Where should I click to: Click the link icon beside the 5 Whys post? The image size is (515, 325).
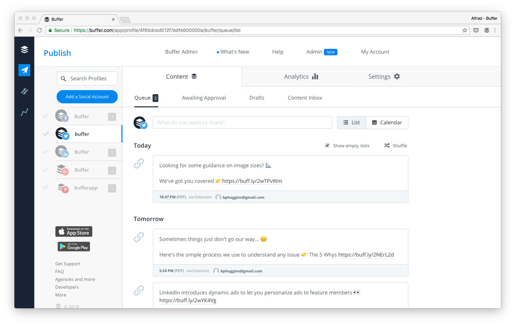[x=139, y=237]
